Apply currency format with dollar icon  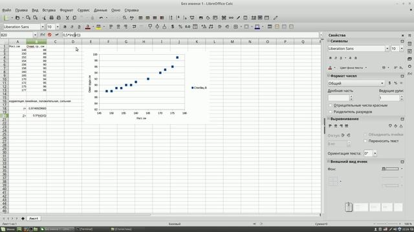click(x=173, y=26)
